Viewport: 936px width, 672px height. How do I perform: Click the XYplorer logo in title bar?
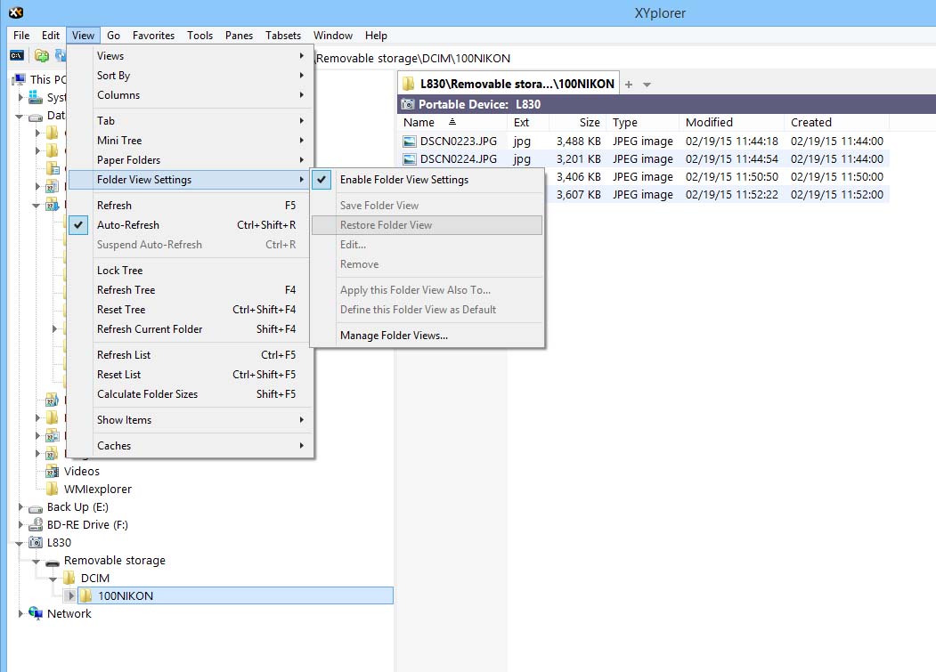click(15, 12)
